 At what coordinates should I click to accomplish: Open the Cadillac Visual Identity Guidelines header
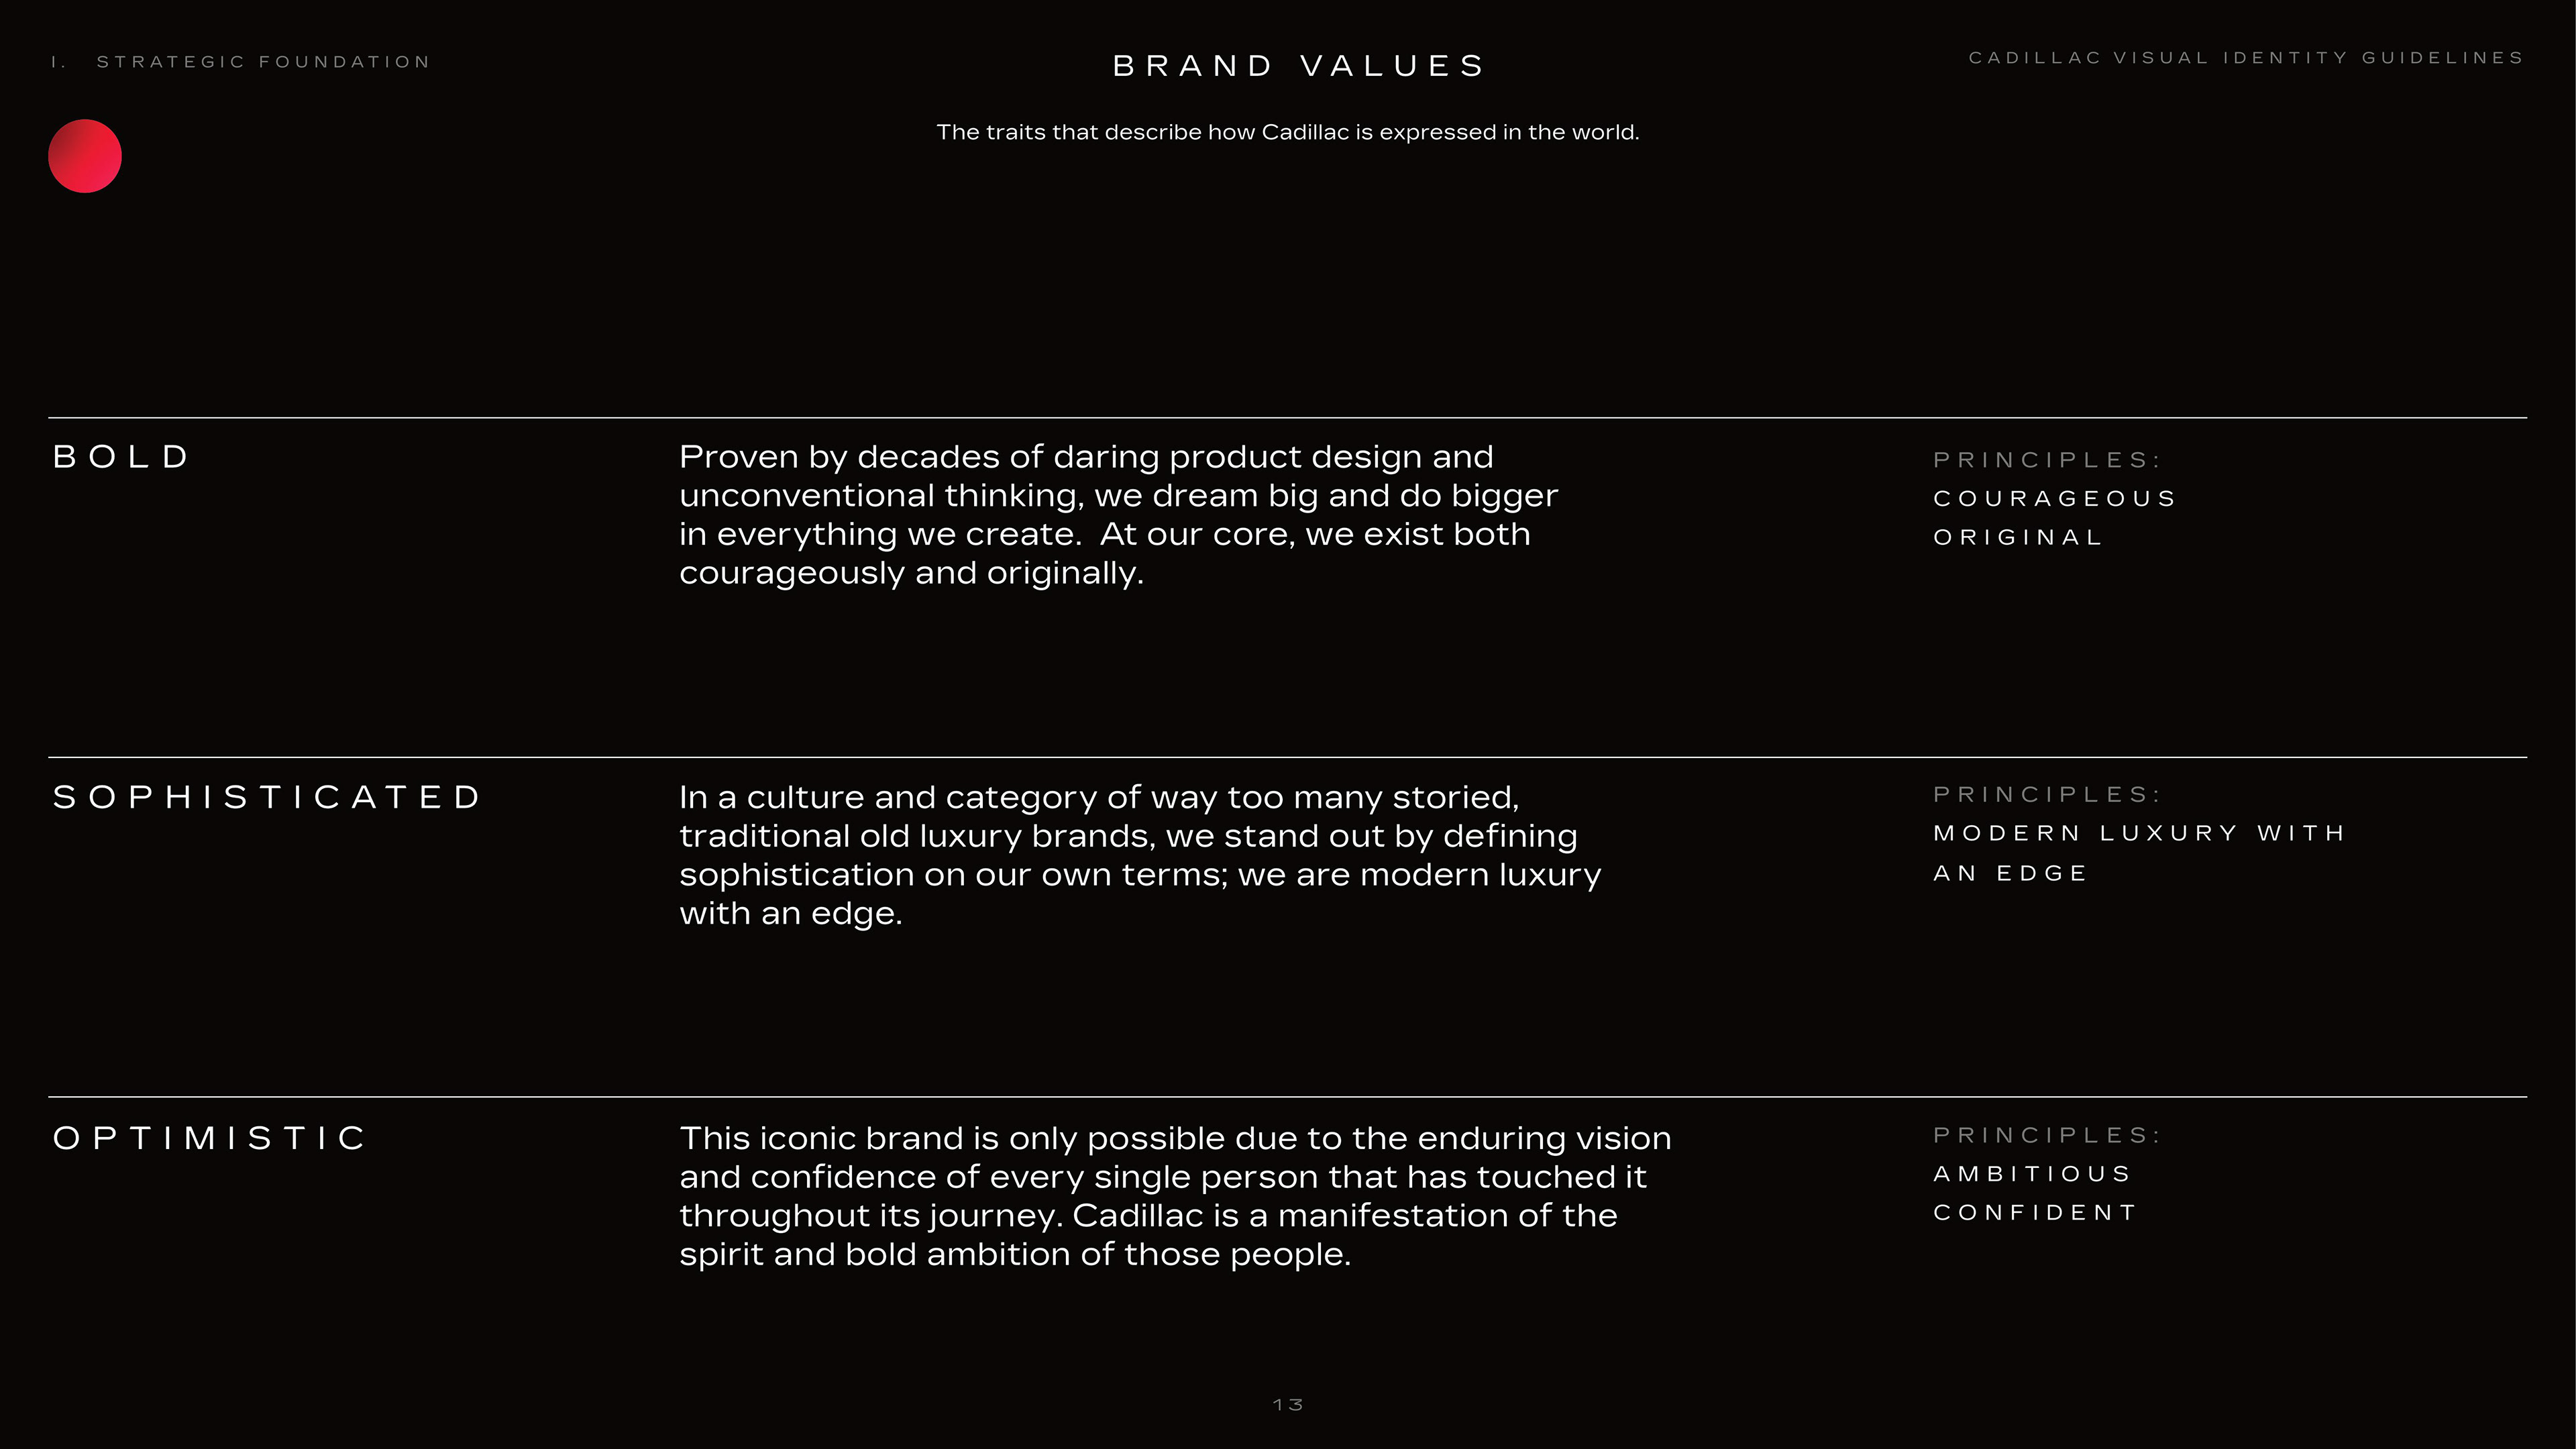pyautogui.click(x=2245, y=58)
